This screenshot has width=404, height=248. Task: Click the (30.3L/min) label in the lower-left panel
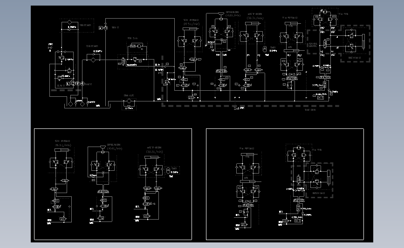coord(154,152)
